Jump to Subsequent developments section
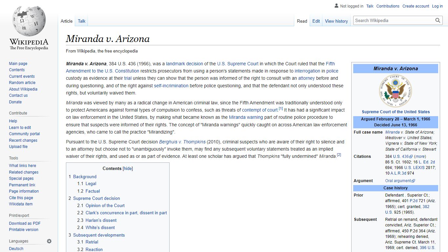Viewport: 448px width, 252px height. [99, 235]
